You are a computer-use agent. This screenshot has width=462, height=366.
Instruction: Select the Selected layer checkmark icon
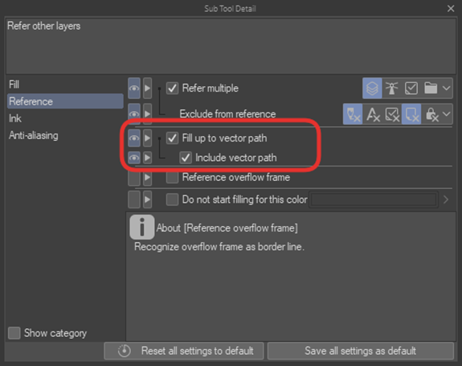[x=411, y=88]
